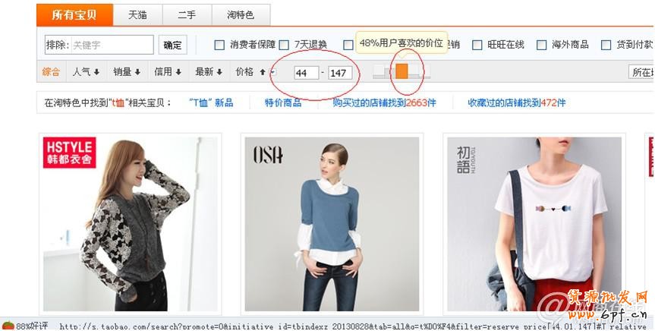Open the "T恤" 新品 link

(x=211, y=102)
